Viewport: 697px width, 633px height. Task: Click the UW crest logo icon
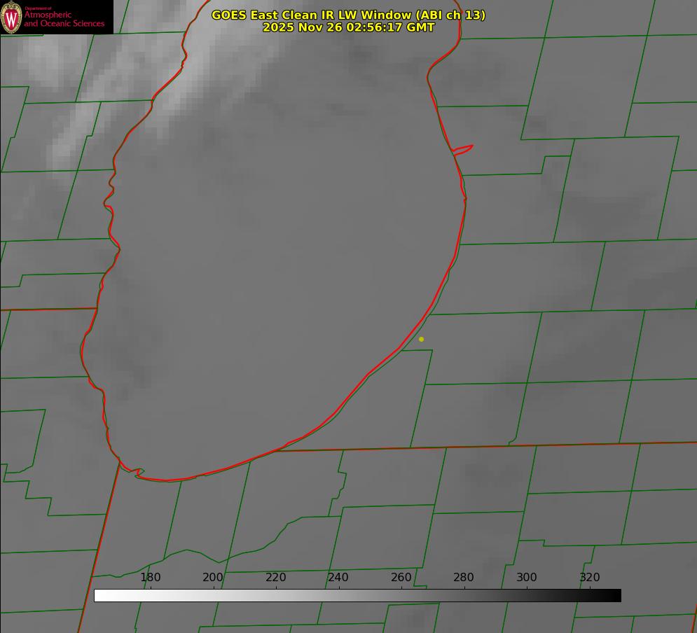11,17
